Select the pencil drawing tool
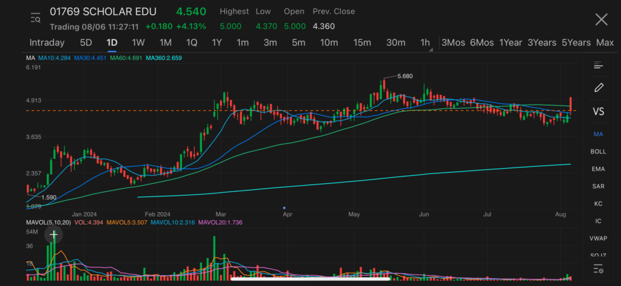621x286 pixels. click(598, 88)
